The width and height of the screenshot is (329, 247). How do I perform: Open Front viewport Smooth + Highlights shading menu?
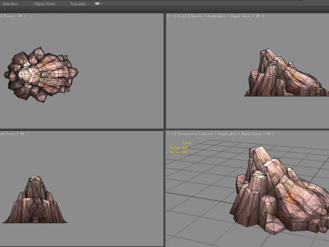[x=208, y=16]
